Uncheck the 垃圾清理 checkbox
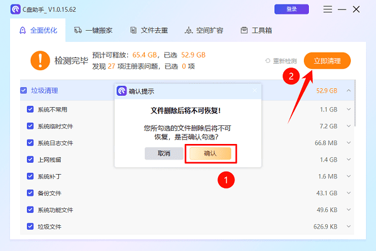Screen dimensions: 376x251 click(23, 91)
